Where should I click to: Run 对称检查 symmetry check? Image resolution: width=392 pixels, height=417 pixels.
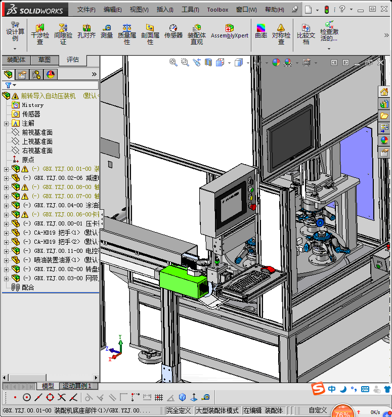pyautogui.click(x=281, y=34)
